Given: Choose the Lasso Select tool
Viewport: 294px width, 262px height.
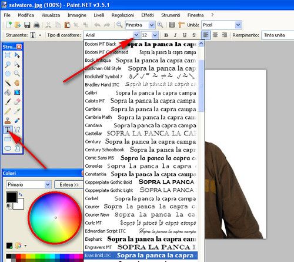Looking at the screenshot, I should coord(8,64).
